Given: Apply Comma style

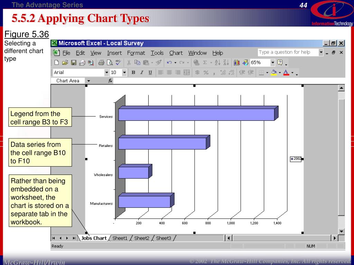Looking at the screenshot, I should click(x=214, y=73).
